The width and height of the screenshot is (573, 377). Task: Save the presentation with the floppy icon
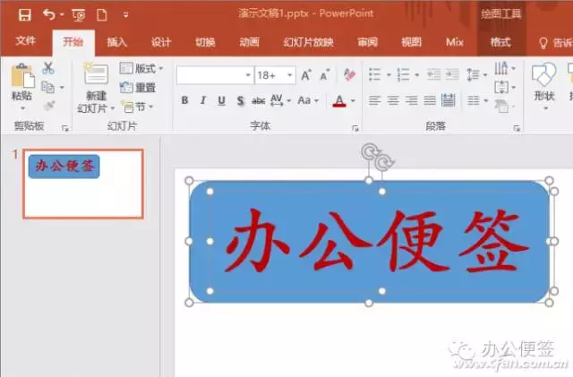[x=25, y=15]
